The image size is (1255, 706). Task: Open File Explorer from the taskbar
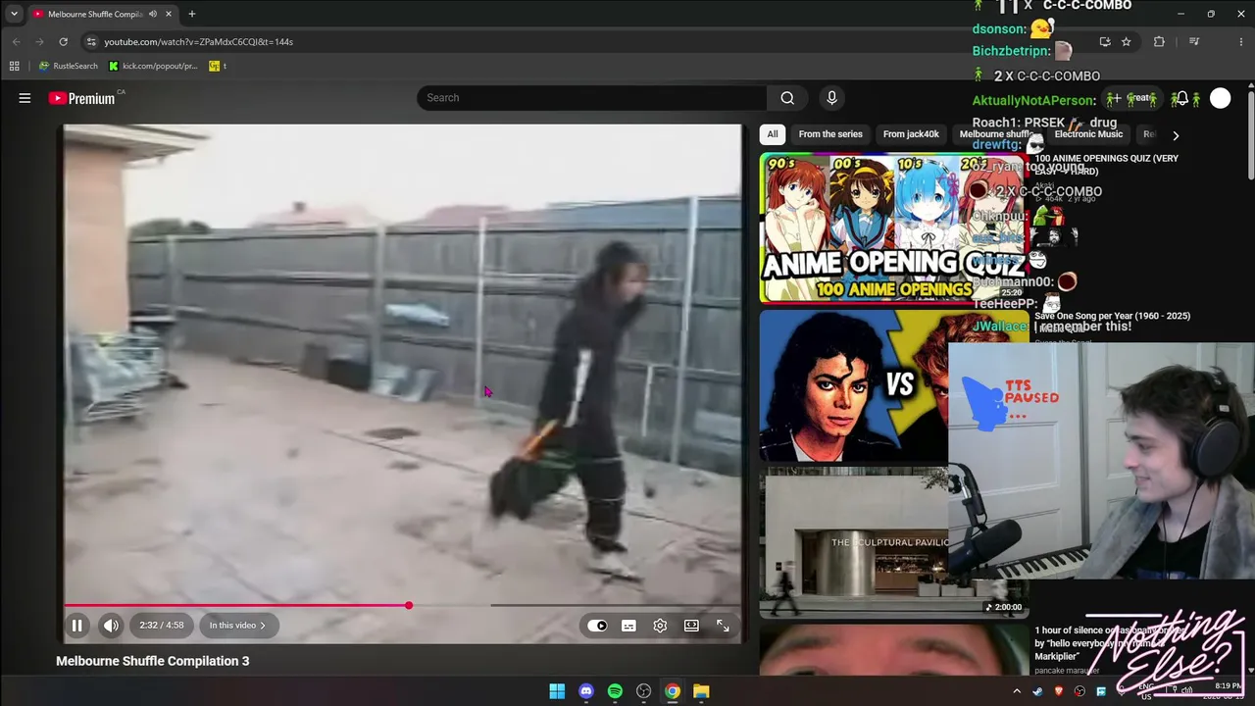pos(701,691)
